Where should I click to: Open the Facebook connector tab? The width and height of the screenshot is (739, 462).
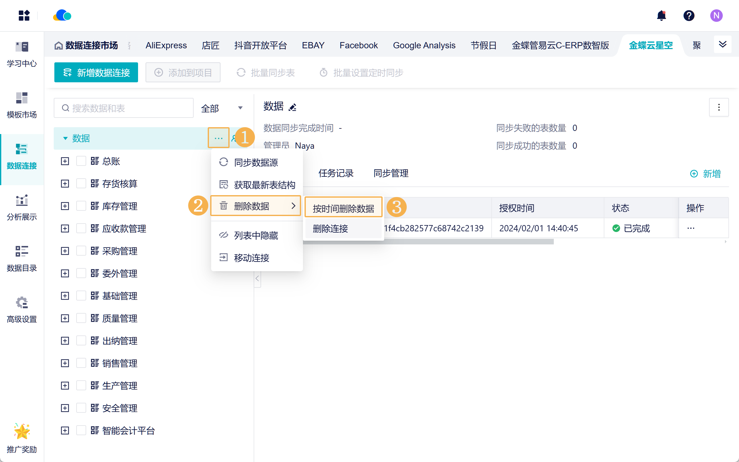tap(359, 46)
